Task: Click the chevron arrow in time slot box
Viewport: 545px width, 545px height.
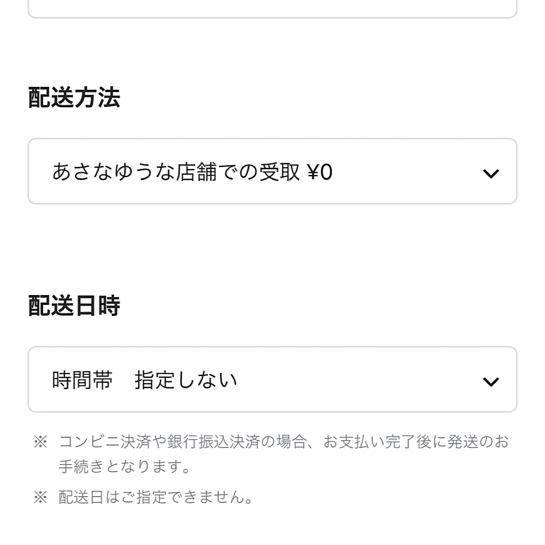Action: (490, 381)
